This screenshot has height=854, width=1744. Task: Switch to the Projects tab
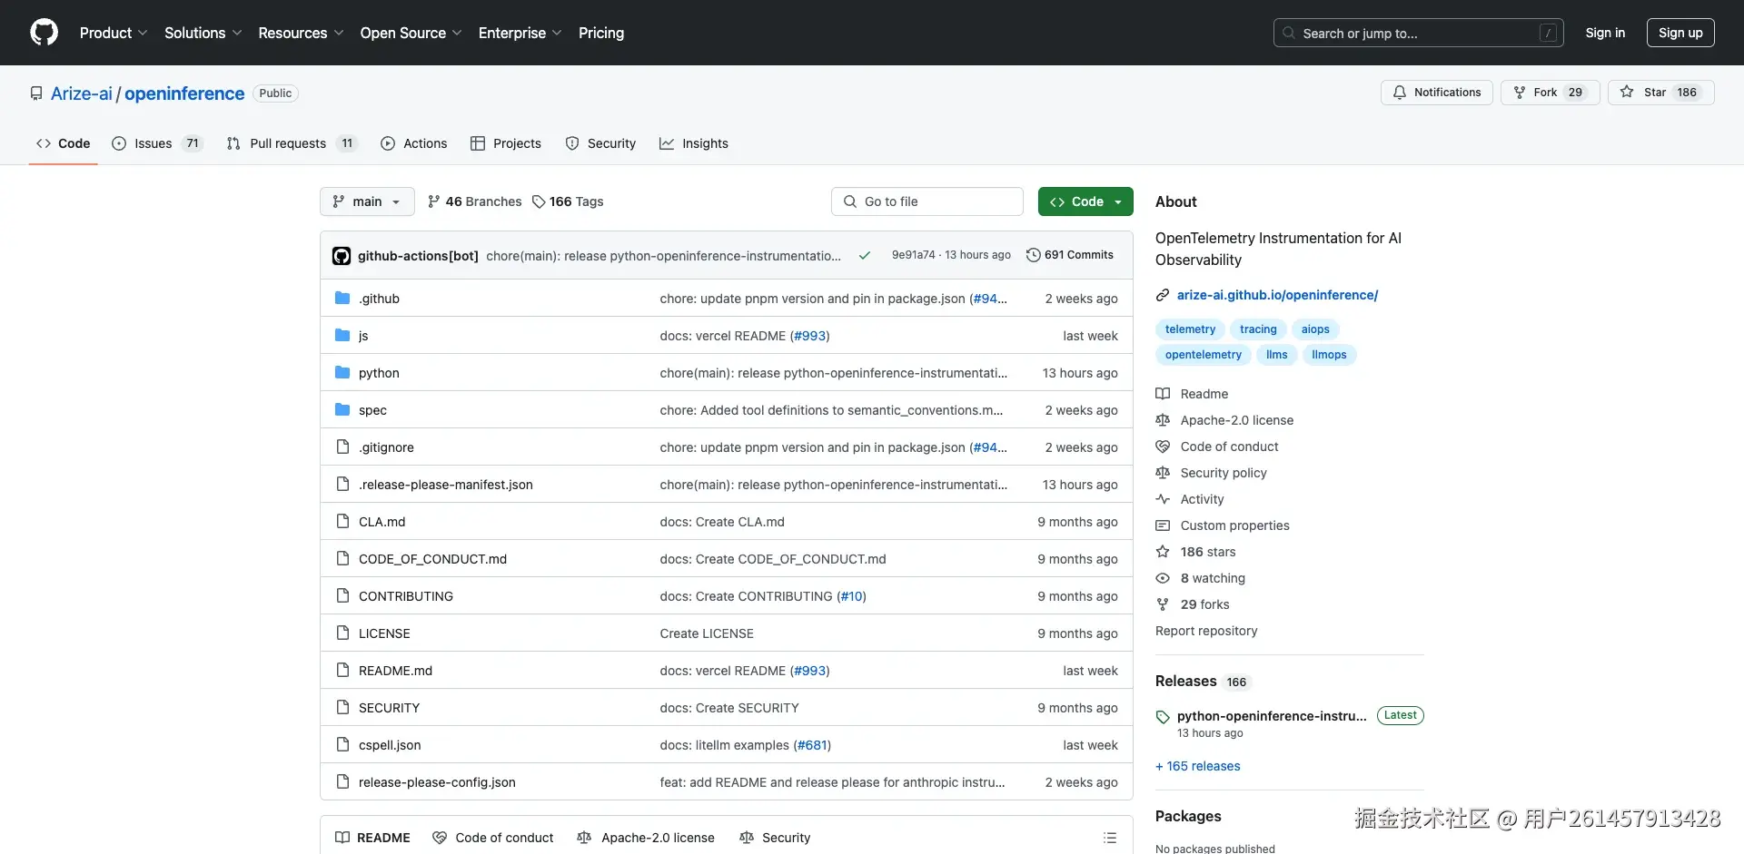[506, 143]
